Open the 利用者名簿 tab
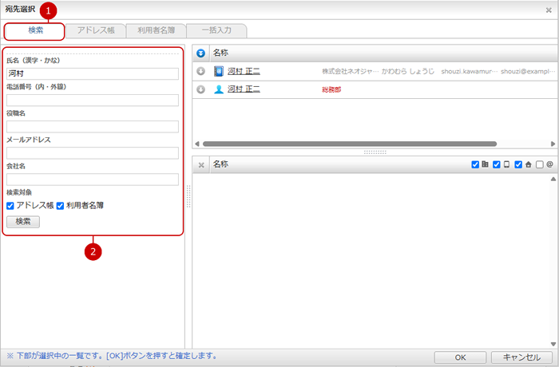Screen dimensions: 559x367 pos(156,30)
